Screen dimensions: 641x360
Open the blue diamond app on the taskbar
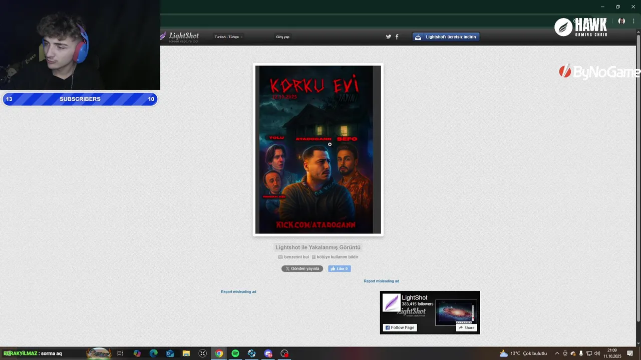click(252, 353)
